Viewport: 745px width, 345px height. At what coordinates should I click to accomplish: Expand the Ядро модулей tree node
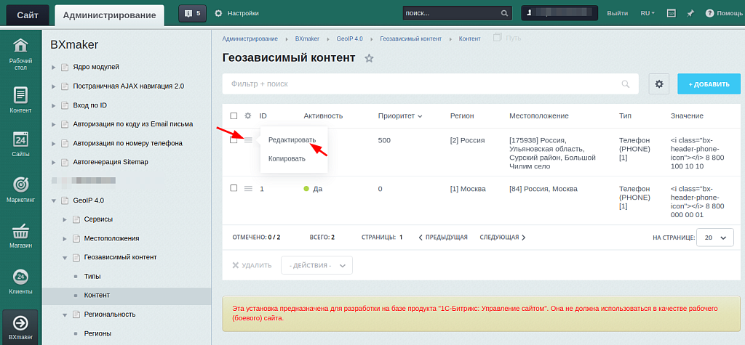pyautogui.click(x=53, y=67)
